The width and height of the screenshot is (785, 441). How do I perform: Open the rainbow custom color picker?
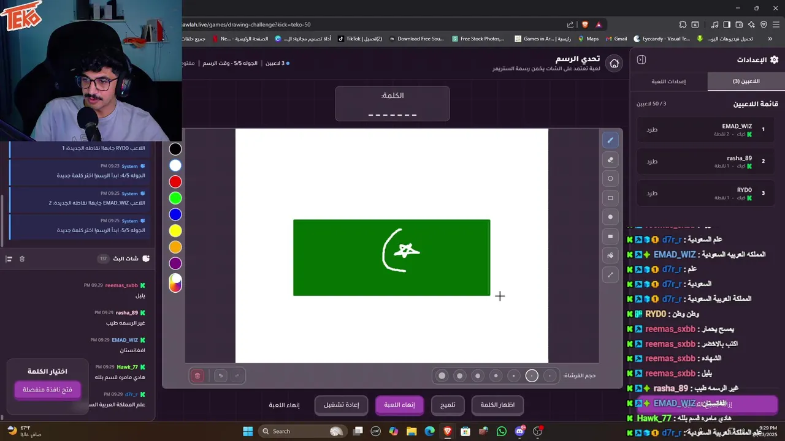point(175,283)
